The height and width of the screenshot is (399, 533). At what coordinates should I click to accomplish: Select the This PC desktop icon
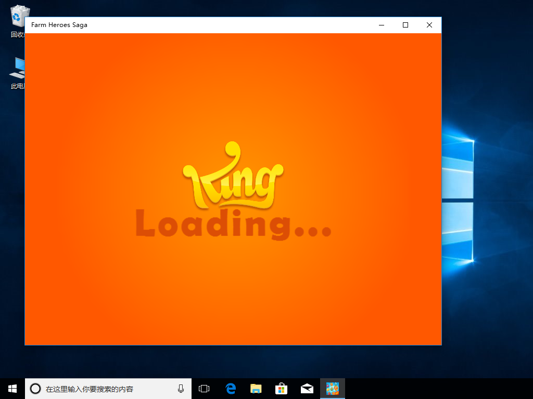click(x=17, y=73)
